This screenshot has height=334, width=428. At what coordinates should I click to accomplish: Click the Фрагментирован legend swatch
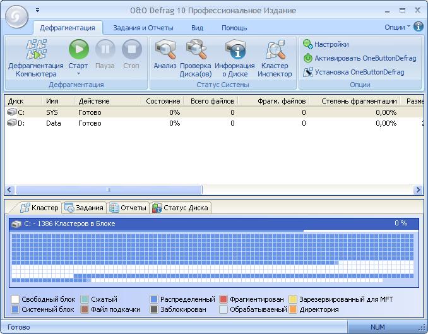(223, 299)
